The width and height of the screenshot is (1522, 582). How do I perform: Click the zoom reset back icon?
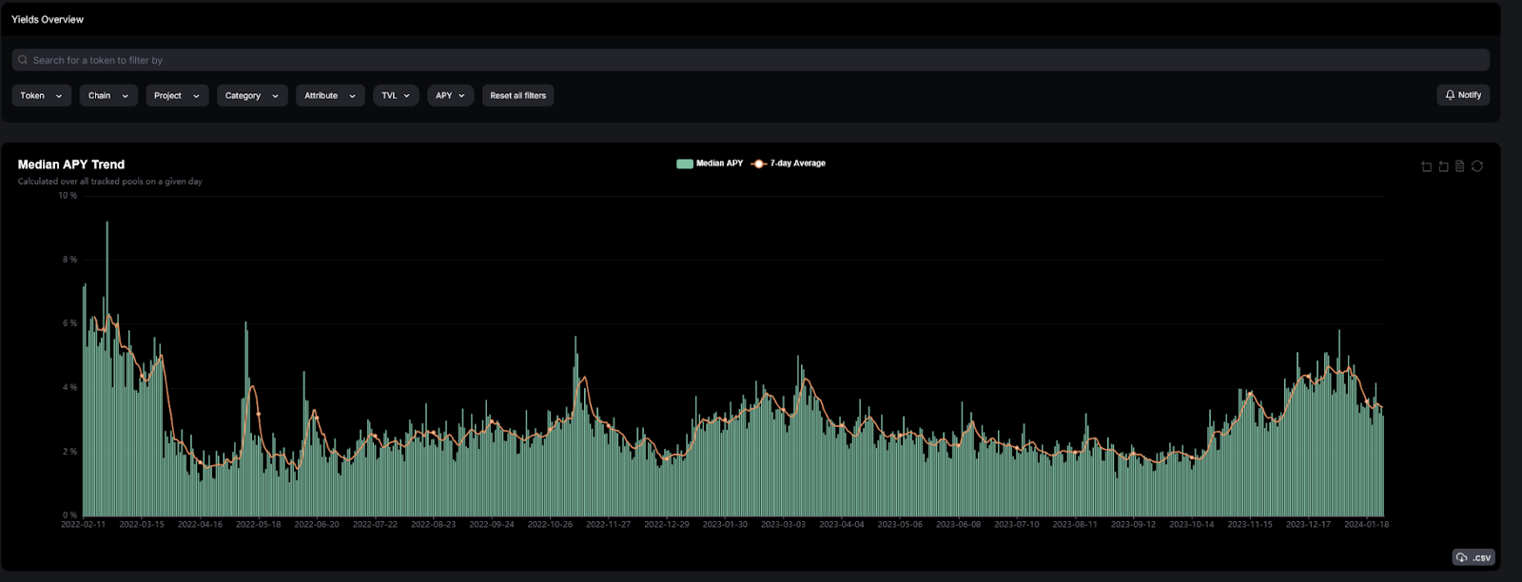pos(1443,166)
